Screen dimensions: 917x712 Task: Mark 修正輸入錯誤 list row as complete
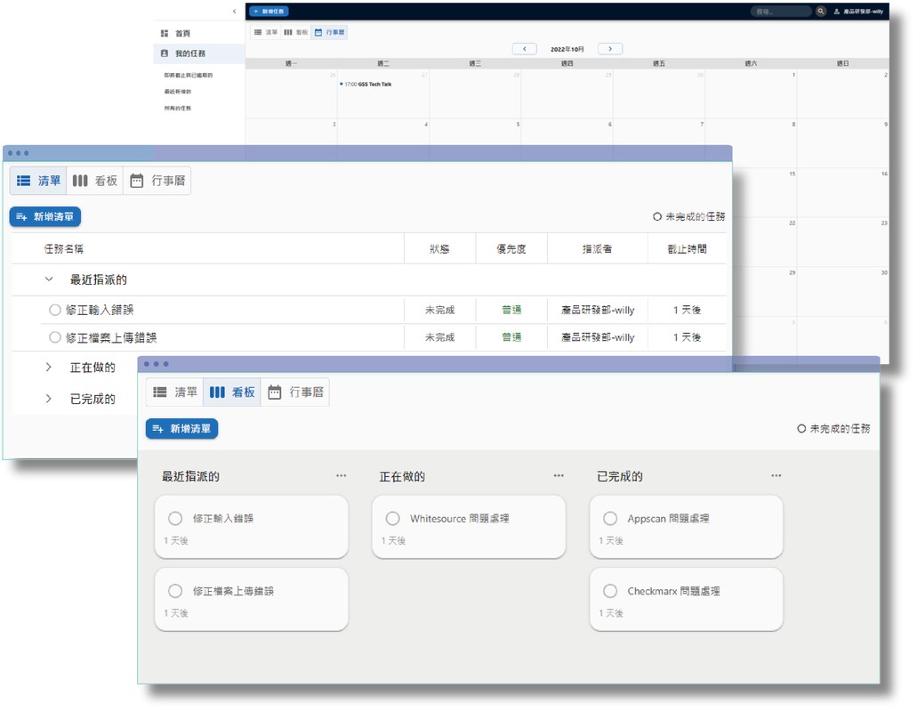(55, 310)
